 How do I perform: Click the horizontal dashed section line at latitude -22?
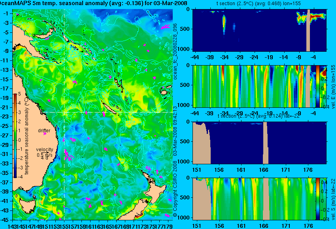108,112
